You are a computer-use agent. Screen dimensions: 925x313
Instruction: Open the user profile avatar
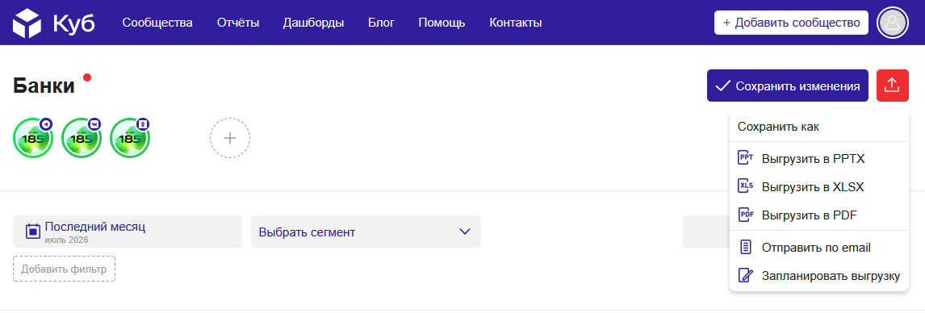[x=893, y=23]
